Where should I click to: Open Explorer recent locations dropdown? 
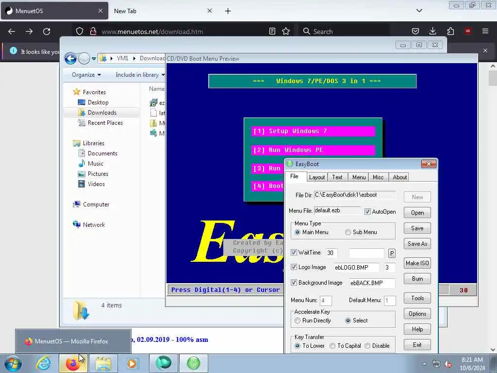pyautogui.click(x=94, y=59)
